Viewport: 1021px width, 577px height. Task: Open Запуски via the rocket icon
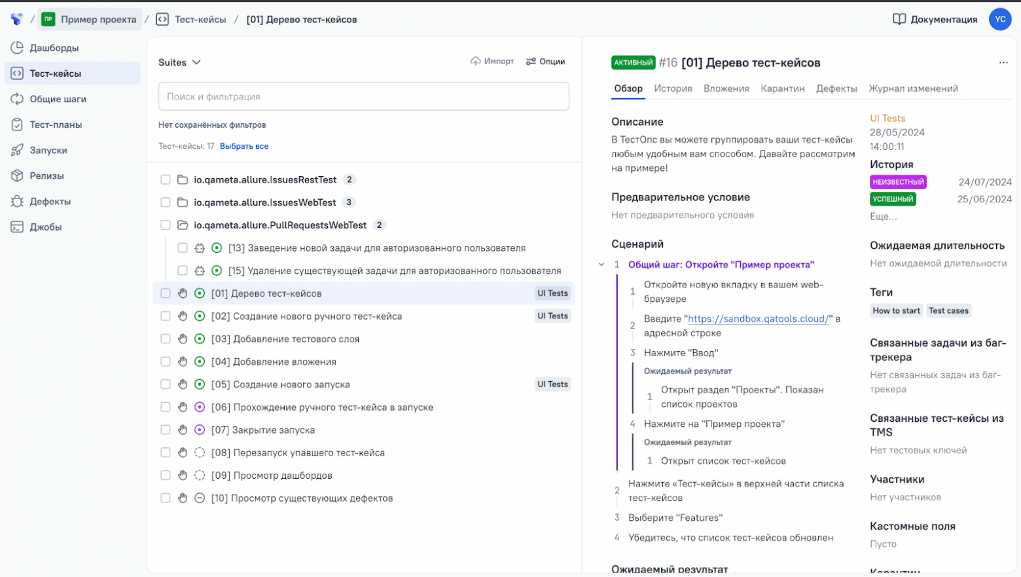pos(17,150)
